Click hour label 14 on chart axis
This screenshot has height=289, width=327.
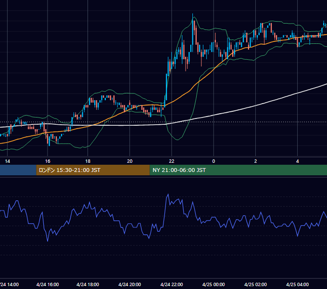7,161
